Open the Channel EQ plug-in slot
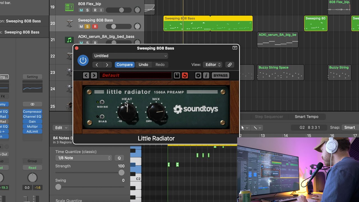Viewport: 359px width, 202px height. [32, 117]
